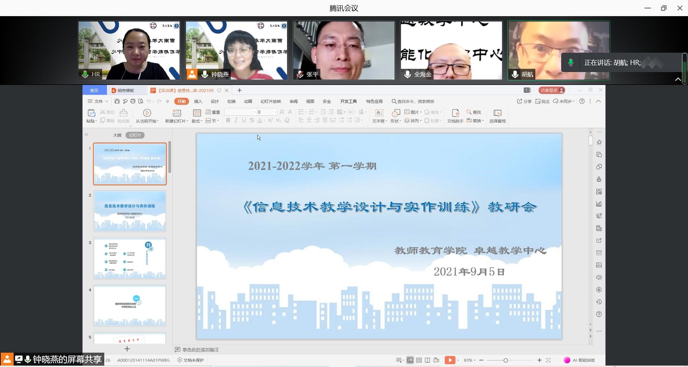Open the 查找 (Find) tool

coord(474,112)
